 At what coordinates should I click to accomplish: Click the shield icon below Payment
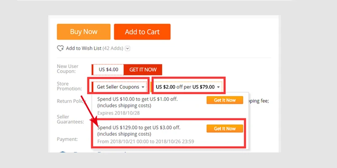click(x=62, y=152)
